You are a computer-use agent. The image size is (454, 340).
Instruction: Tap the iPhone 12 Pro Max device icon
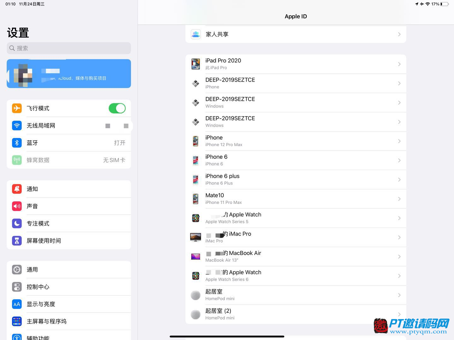click(x=196, y=141)
